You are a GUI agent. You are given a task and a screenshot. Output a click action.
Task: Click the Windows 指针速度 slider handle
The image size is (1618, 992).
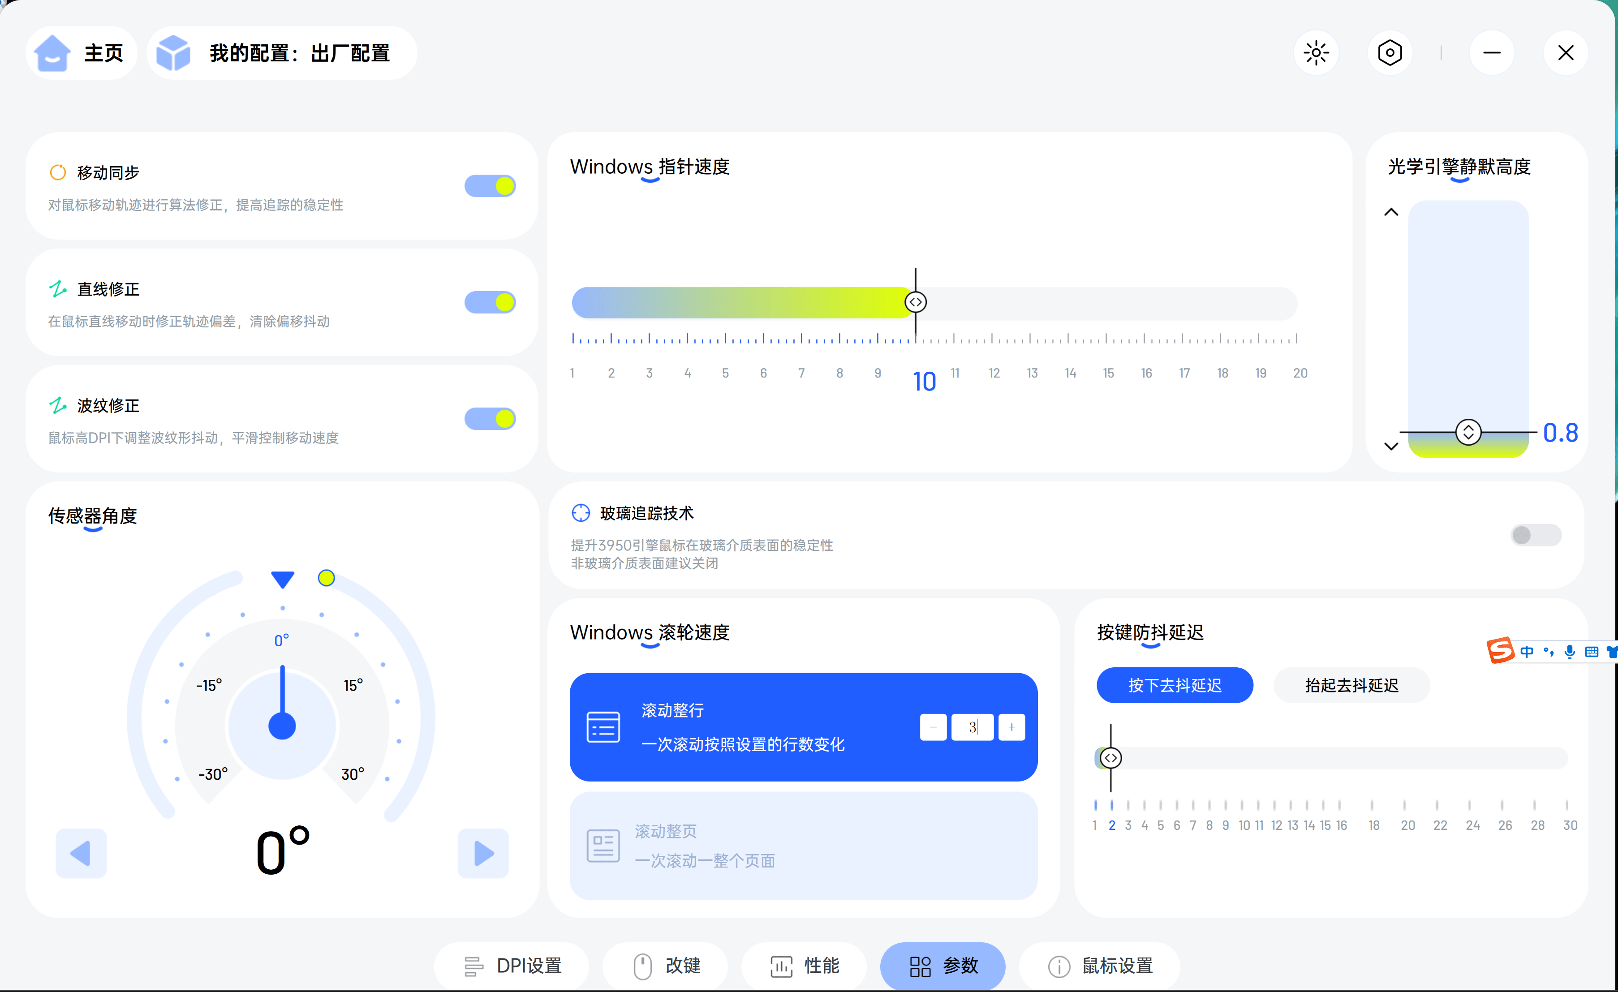[x=915, y=302]
